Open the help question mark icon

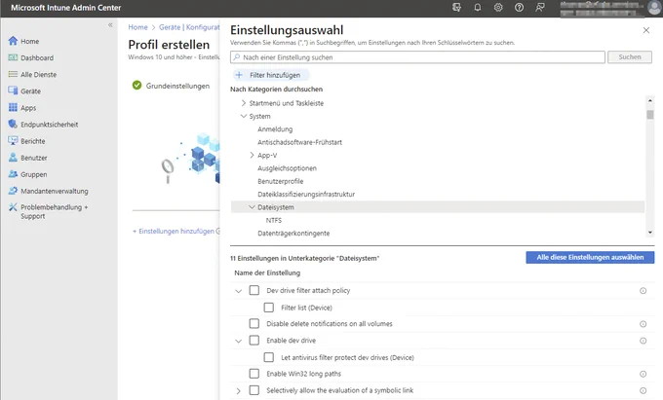519,7
